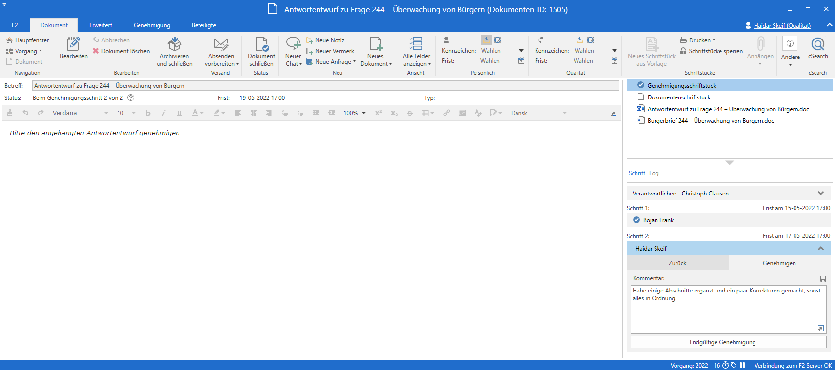Viewport: 835px width, 370px height.
Task: Toggle the Qualität download-flag icon
Action: pyautogui.click(x=580, y=40)
